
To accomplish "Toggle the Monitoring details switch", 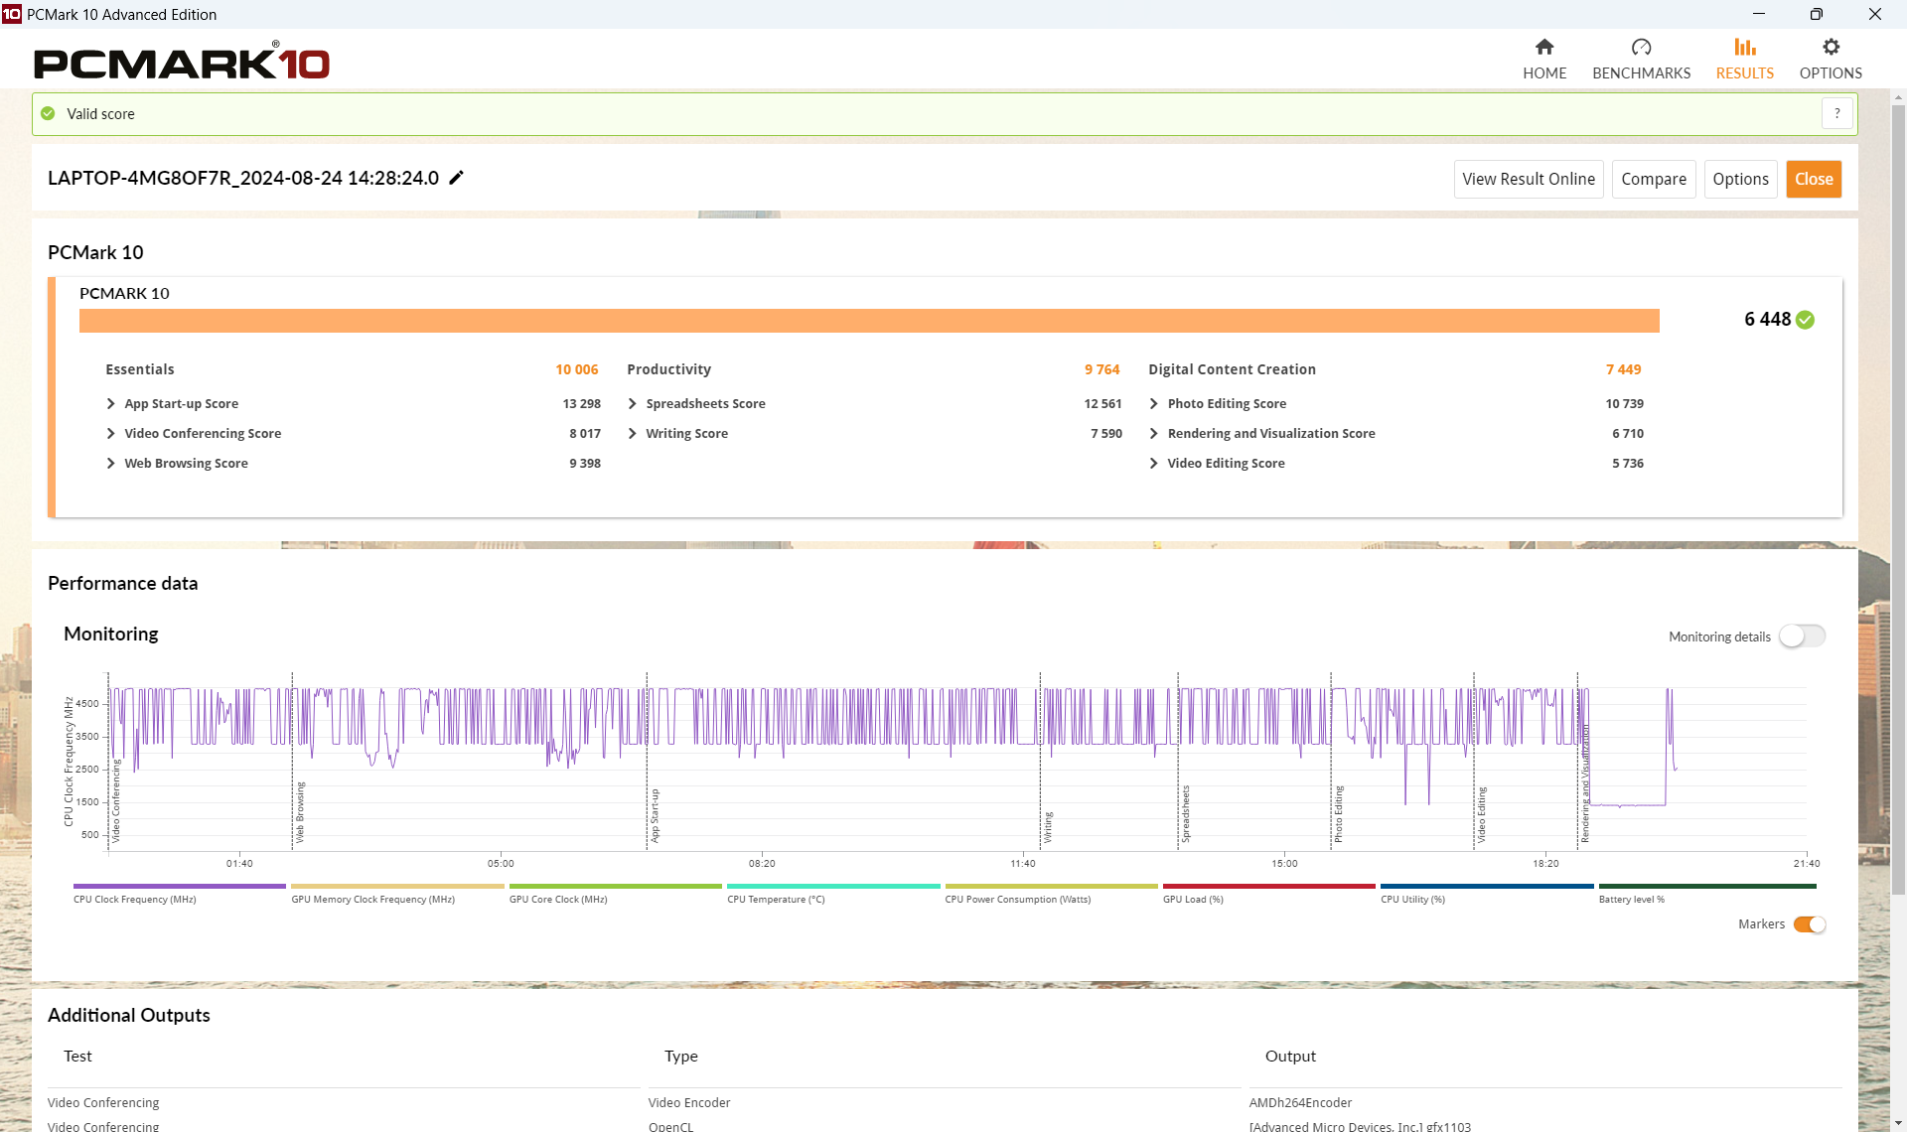I will 1802,636.
